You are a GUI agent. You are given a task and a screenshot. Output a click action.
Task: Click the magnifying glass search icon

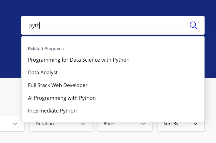tap(193, 25)
